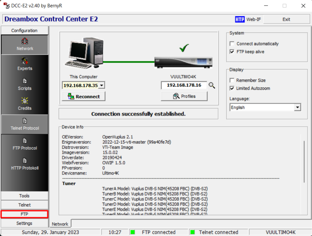Uncheck Limited Autozoom
The image size is (312, 236).
[x=232, y=88]
